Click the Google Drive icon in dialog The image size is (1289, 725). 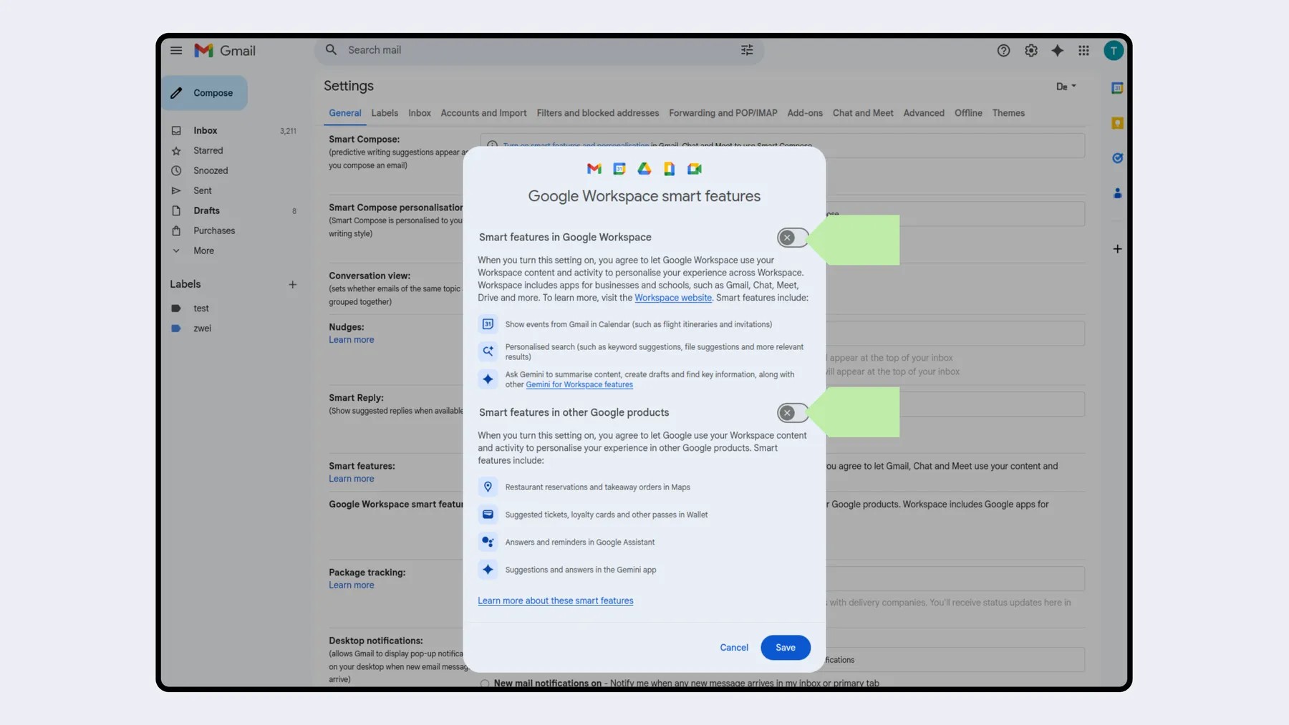(644, 169)
